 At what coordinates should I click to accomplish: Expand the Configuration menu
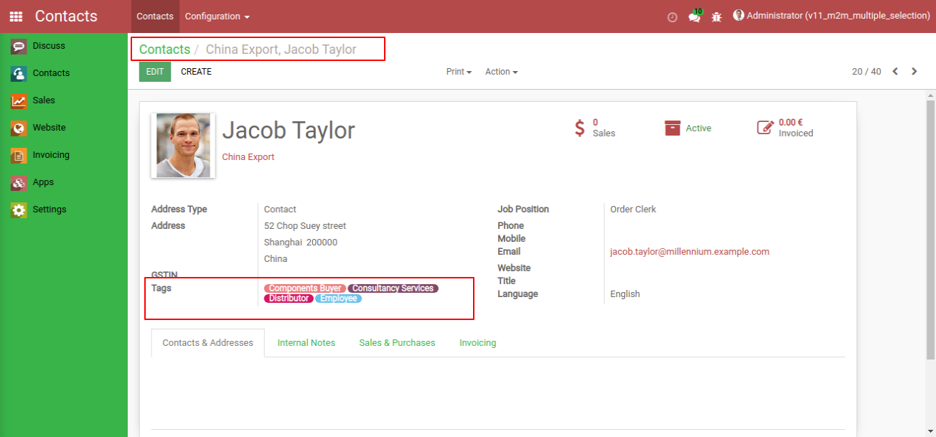tap(212, 16)
